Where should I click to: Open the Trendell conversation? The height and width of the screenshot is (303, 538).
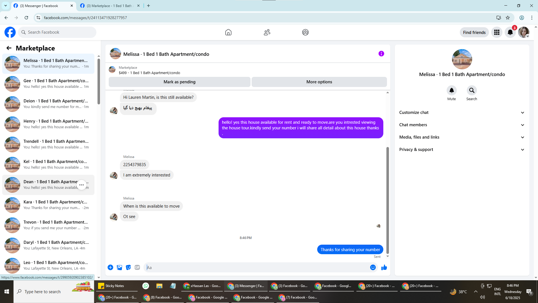coord(48,144)
